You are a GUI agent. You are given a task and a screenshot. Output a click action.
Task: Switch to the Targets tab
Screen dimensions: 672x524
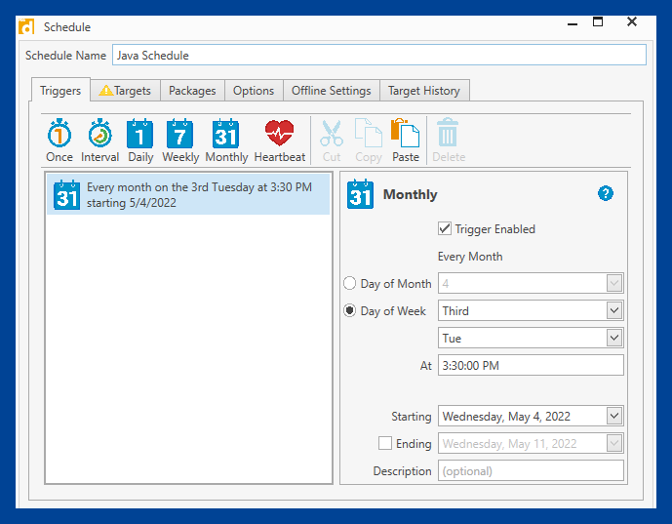(x=125, y=91)
